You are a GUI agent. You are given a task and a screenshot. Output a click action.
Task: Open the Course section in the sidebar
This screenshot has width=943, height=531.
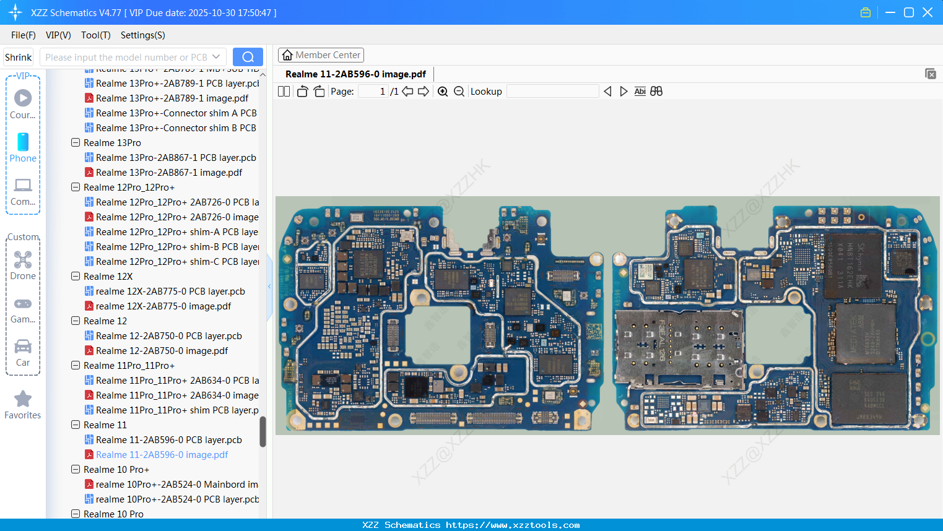[23, 104]
